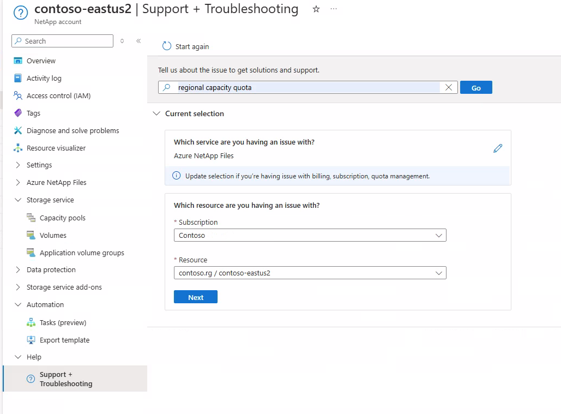
Task: Open Access control (IAM)
Action: click(x=59, y=95)
